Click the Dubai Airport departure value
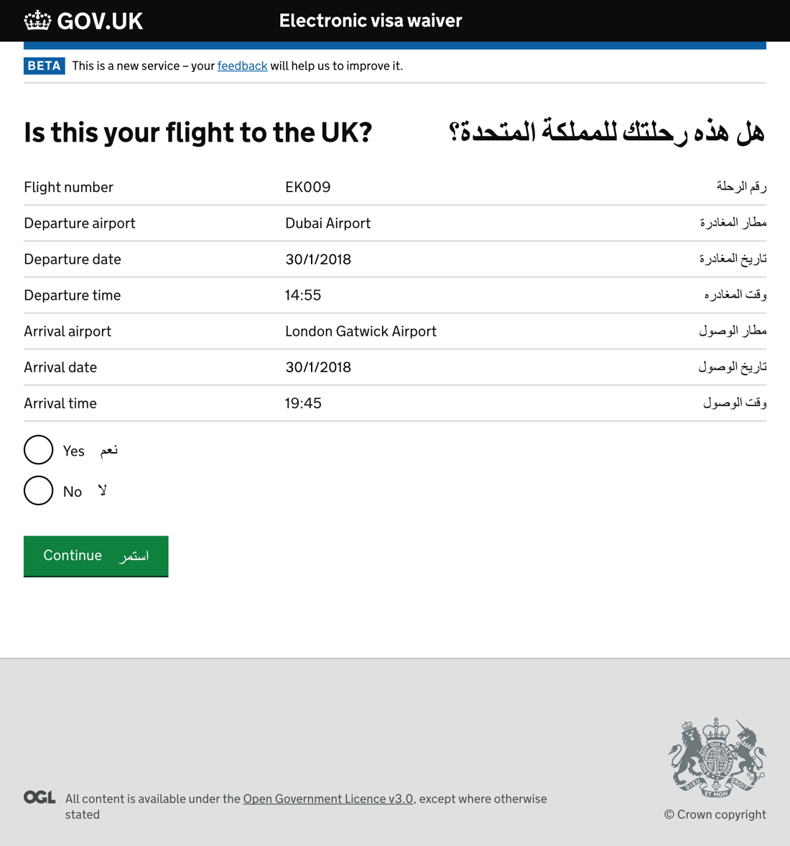This screenshot has height=846, width=790. click(327, 224)
